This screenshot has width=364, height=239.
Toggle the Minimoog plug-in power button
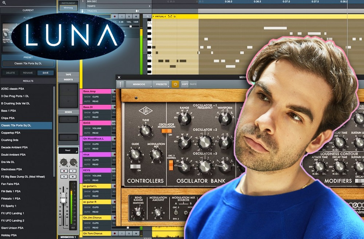(175, 84)
